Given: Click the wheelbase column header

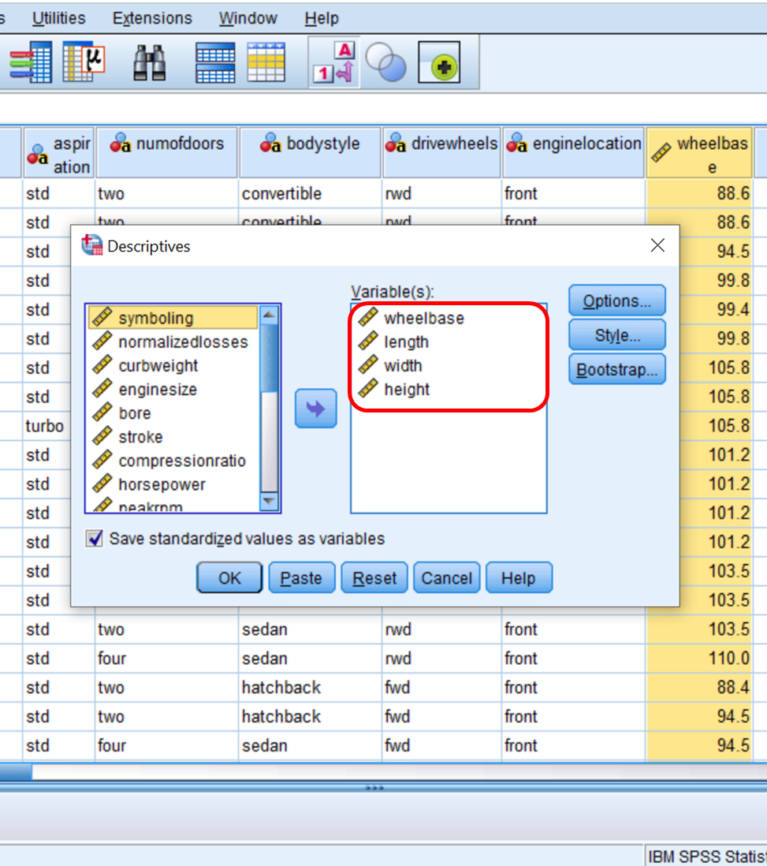Looking at the screenshot, I should pos(700,153).
